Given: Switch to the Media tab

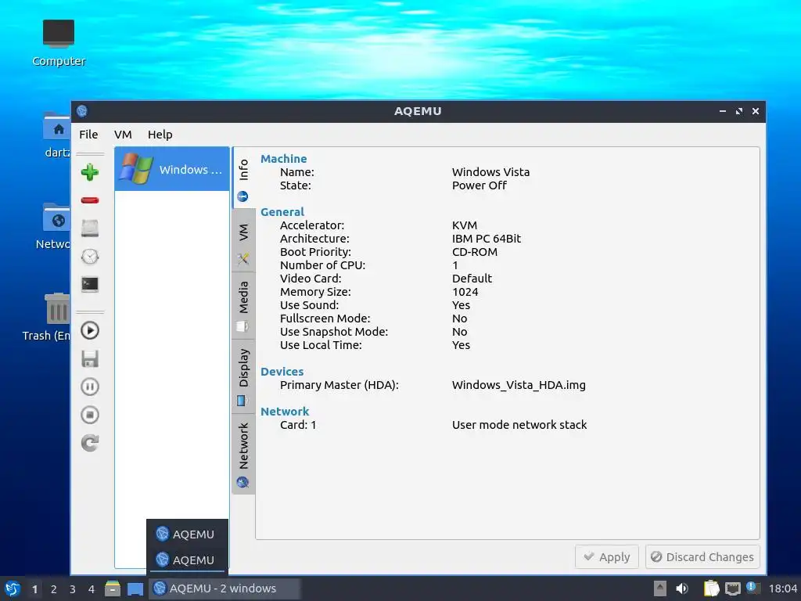Looking at the screenshot, I should point(244,305).
